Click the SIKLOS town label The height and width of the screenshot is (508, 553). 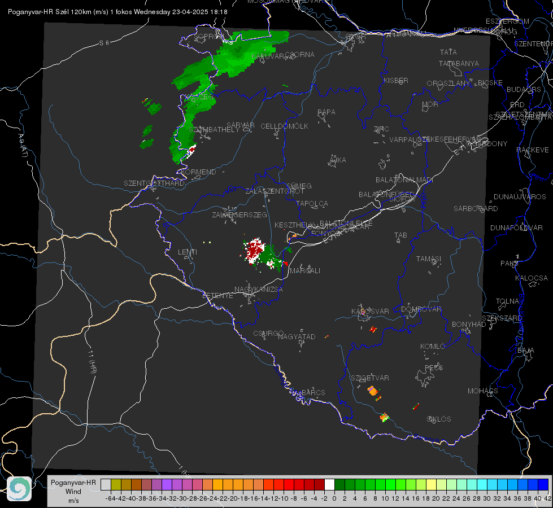point(439,419)
